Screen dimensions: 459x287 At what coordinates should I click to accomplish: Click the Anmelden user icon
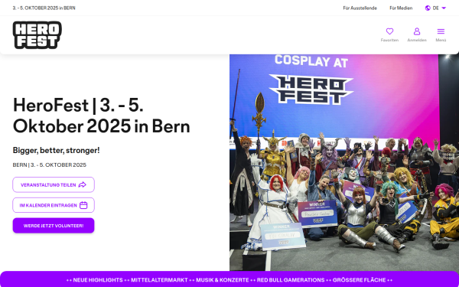(x=417, y=31)
